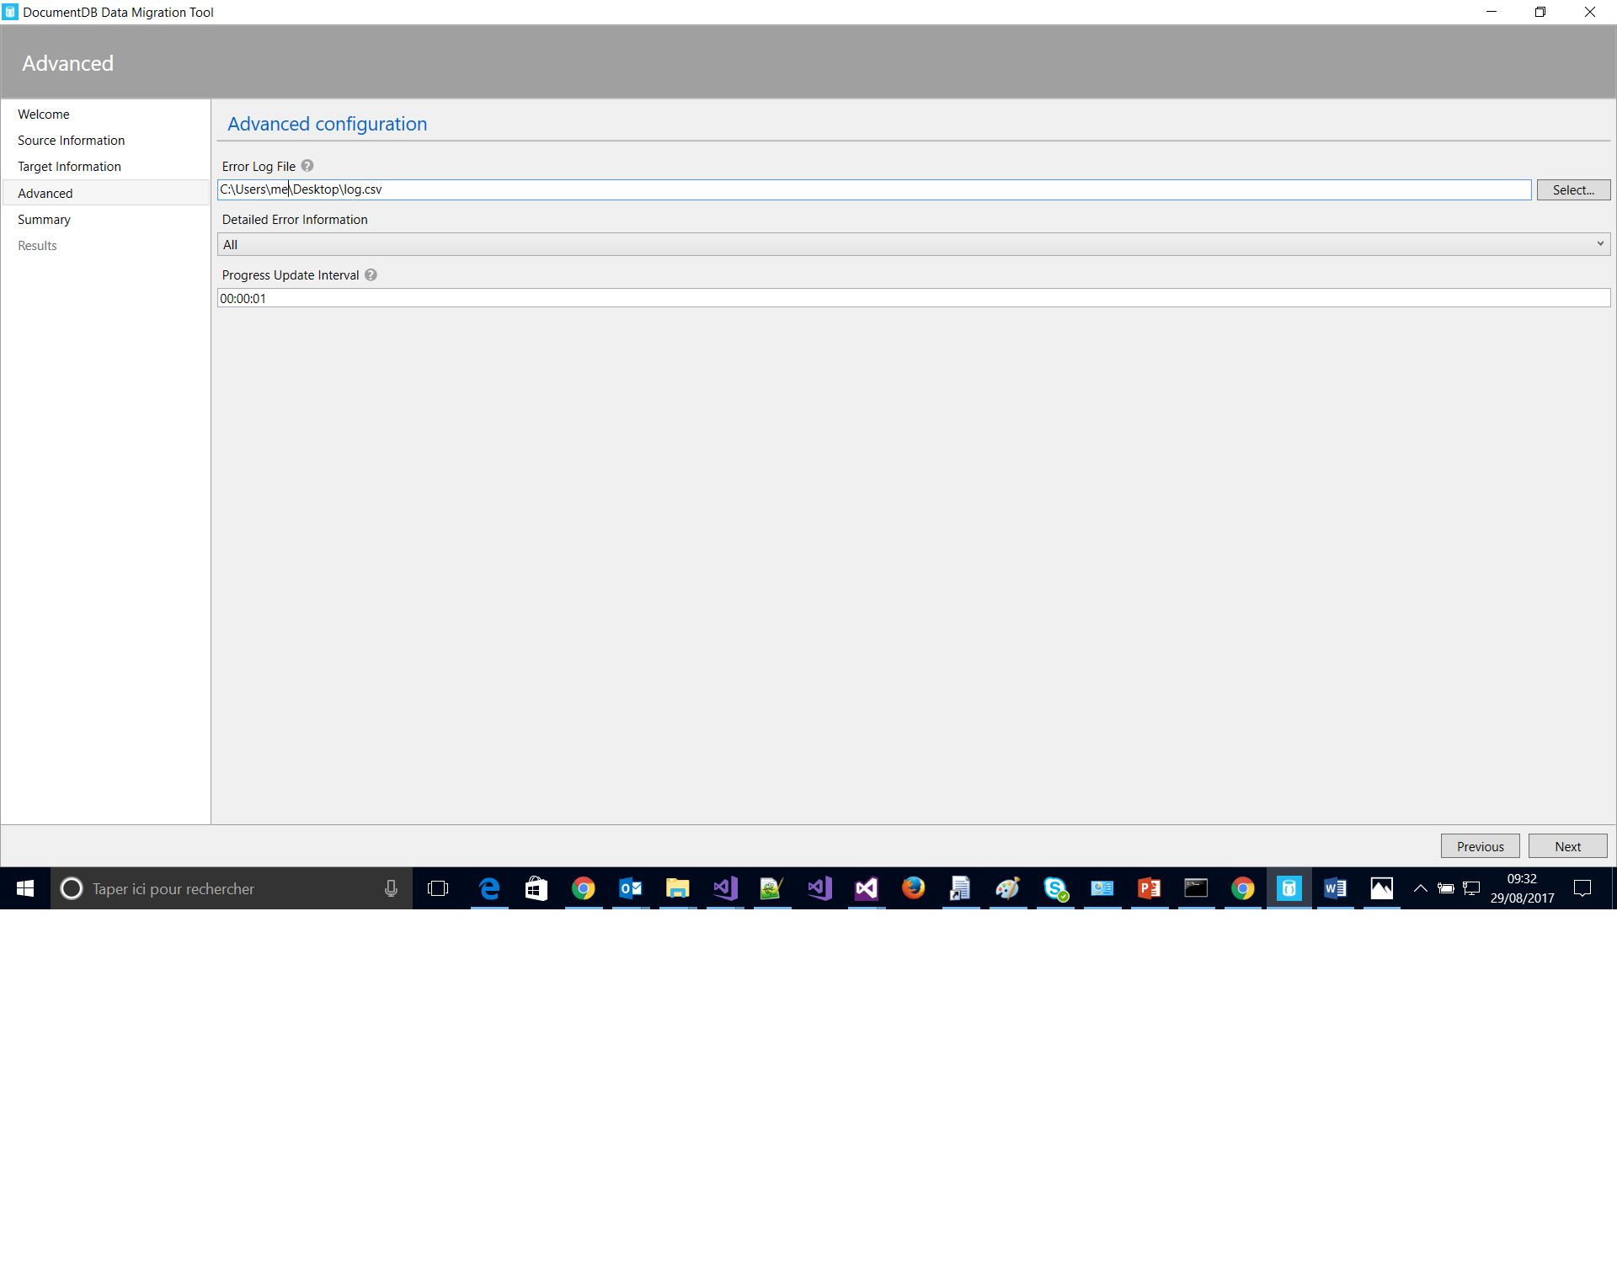
Task: Open Microsoft Edge from the taskbar
Action: click(489, 888)
